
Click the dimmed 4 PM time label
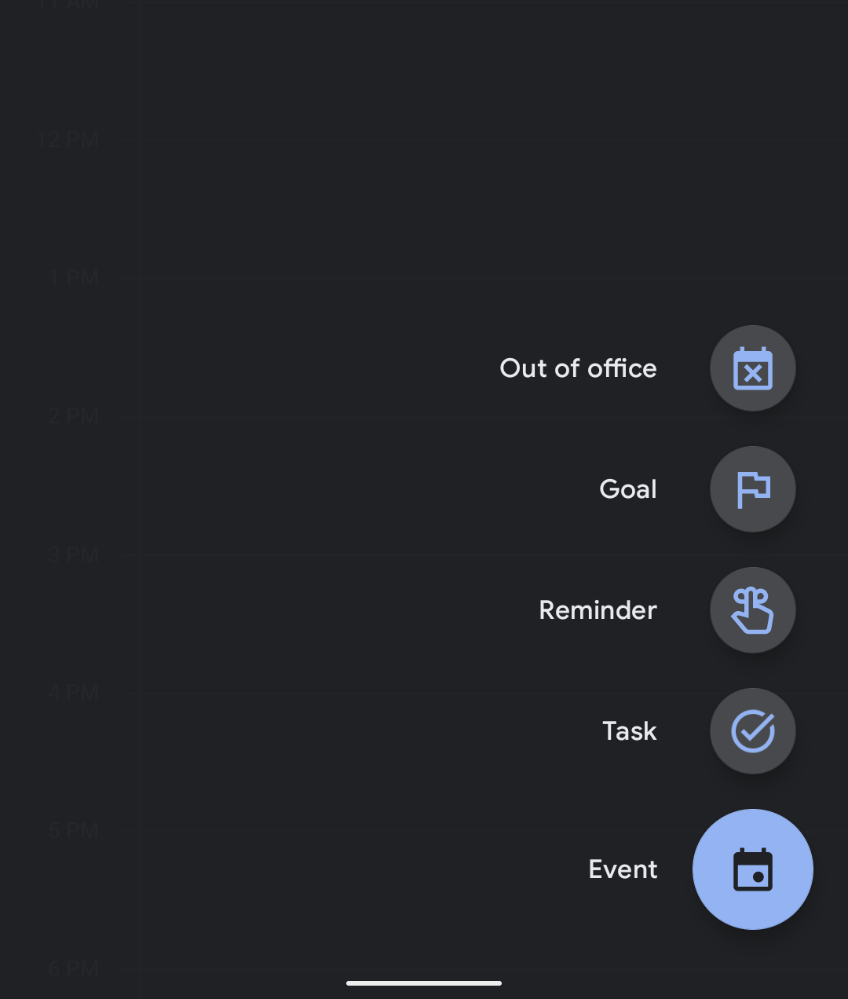[73, 693]
